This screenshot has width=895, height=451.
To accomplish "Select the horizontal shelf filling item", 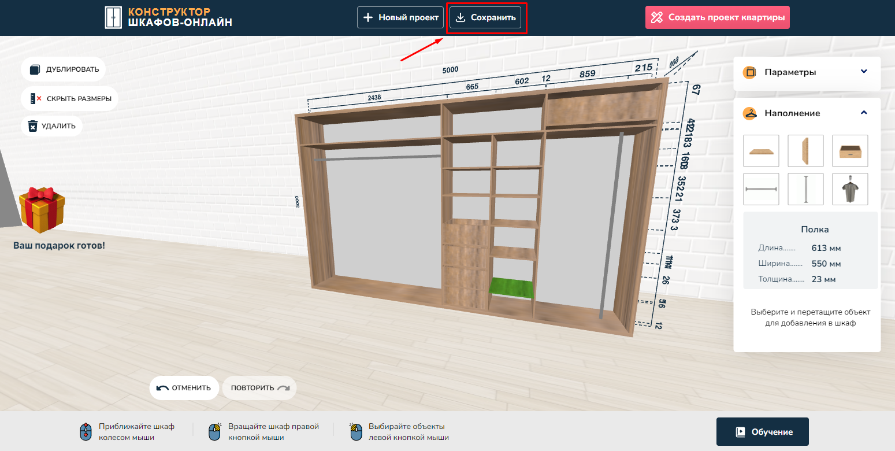I will click(761, 151).
